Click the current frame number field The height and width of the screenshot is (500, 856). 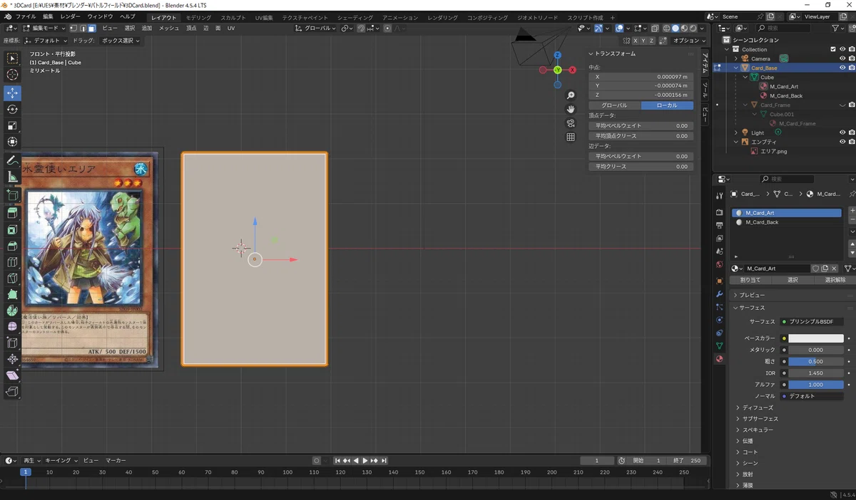(598, 461)
